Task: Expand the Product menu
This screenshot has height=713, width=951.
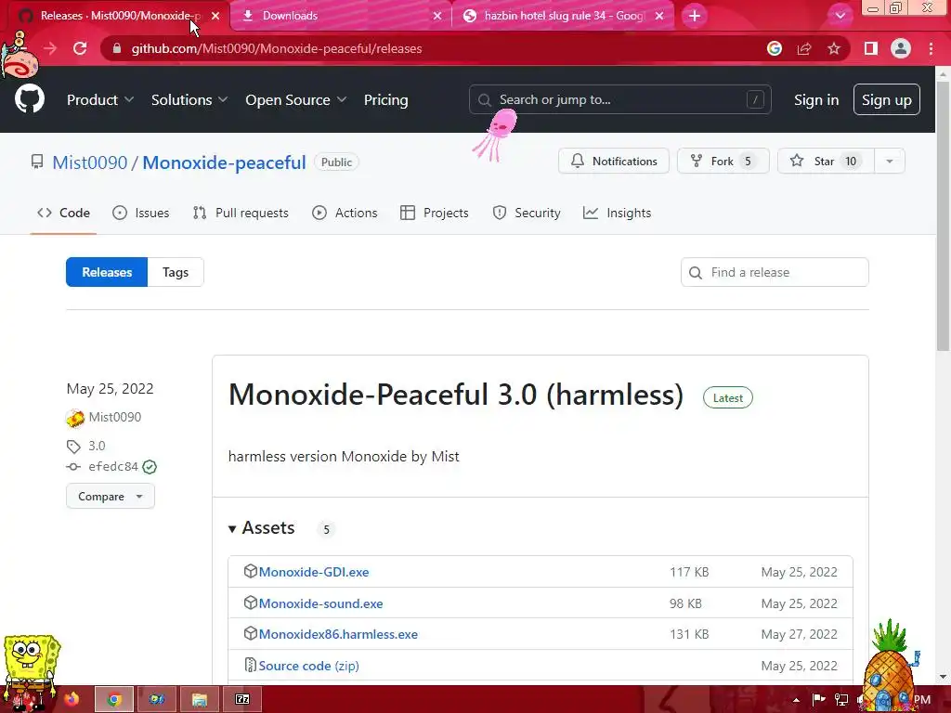Action: [x=100, y=100]
